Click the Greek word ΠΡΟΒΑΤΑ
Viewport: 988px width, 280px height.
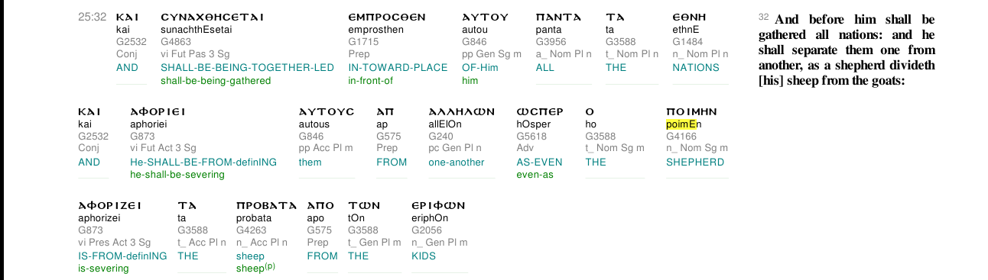tap(266, 205)
